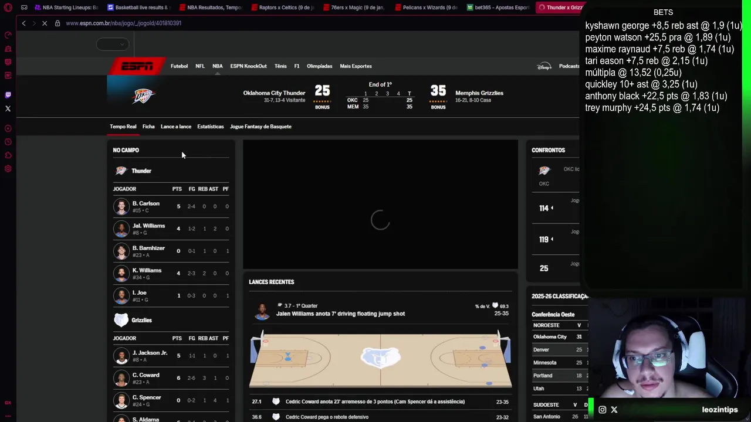This screenshot has width=751, height=422.
Task: Click the Cedric Coward three-pointer play text
Action: [375, 401]
